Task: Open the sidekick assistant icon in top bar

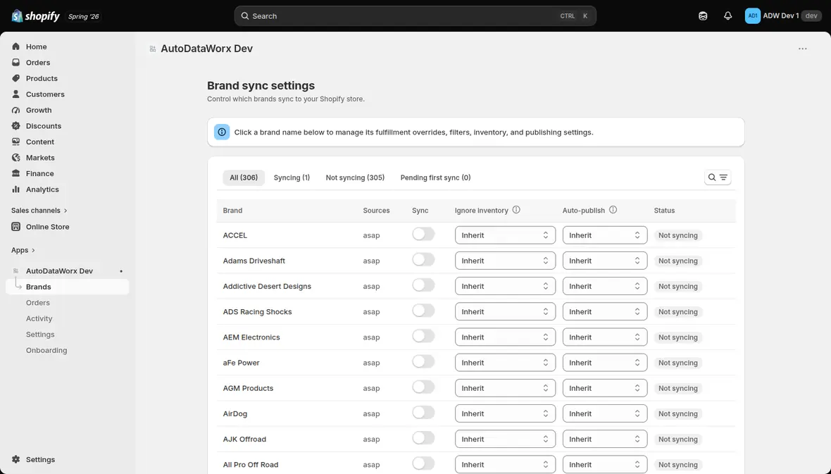Action: tap(703, 16)
